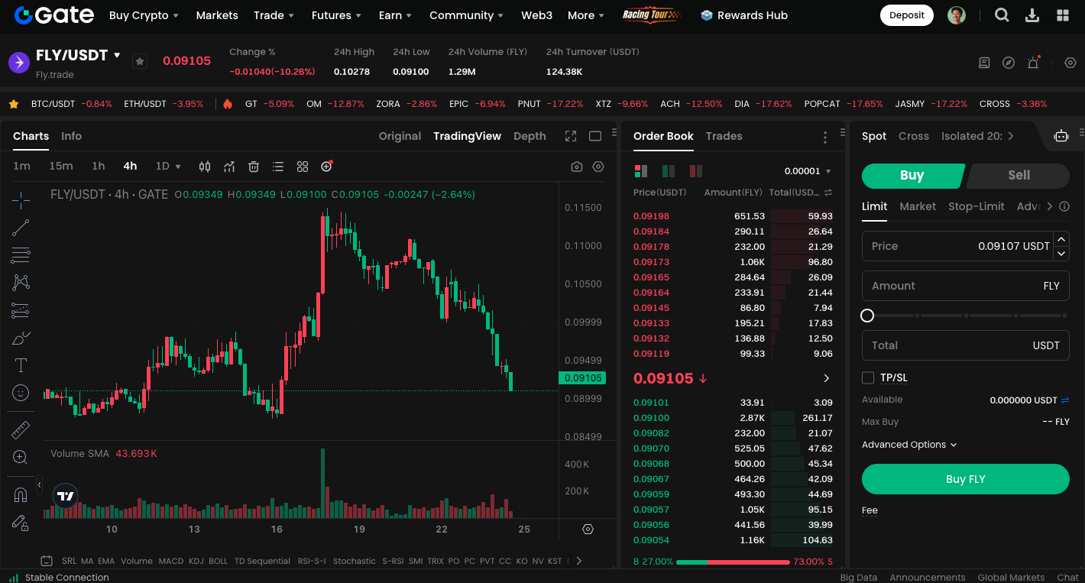The image size is (1085, 583).
Task: Open the apps grid menu in header
Action: (x=1063, y=15)
